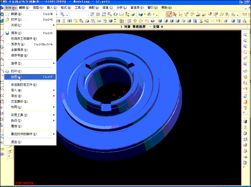
Task: Click the zoom window icon with red corners
Action: tap(104, 15)
